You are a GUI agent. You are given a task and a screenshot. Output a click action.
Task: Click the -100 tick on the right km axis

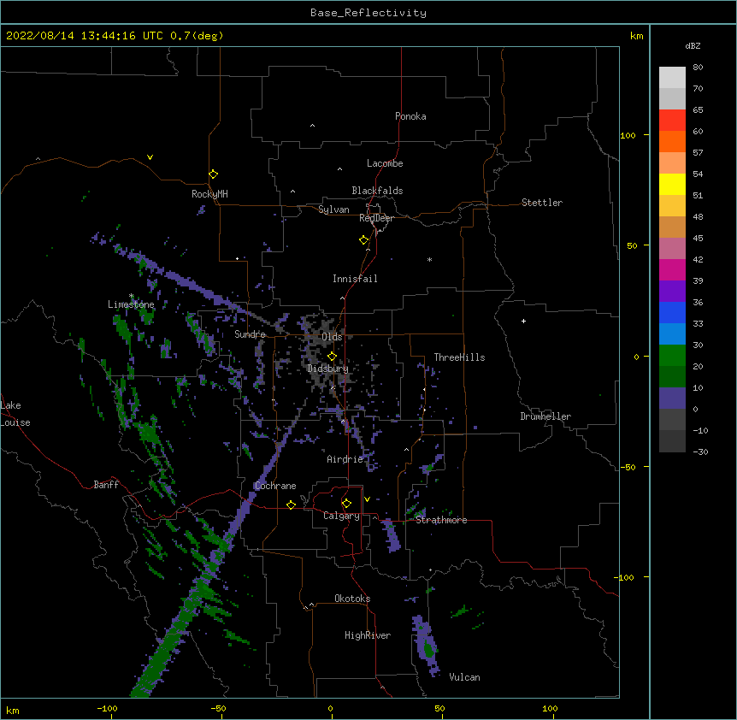click(x=626, y=577)
